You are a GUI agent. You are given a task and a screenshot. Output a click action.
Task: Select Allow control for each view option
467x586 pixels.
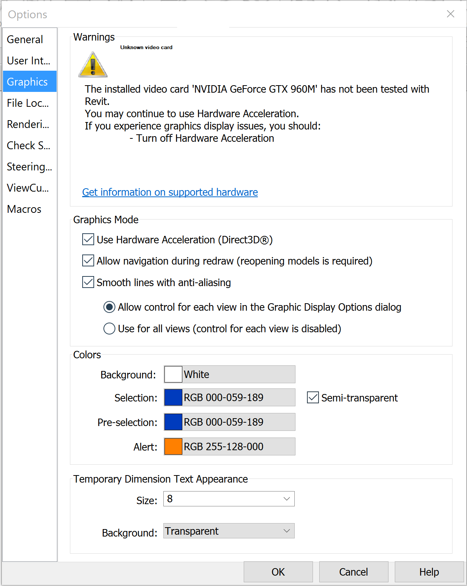pyautogui.click(x=109, y=307)
